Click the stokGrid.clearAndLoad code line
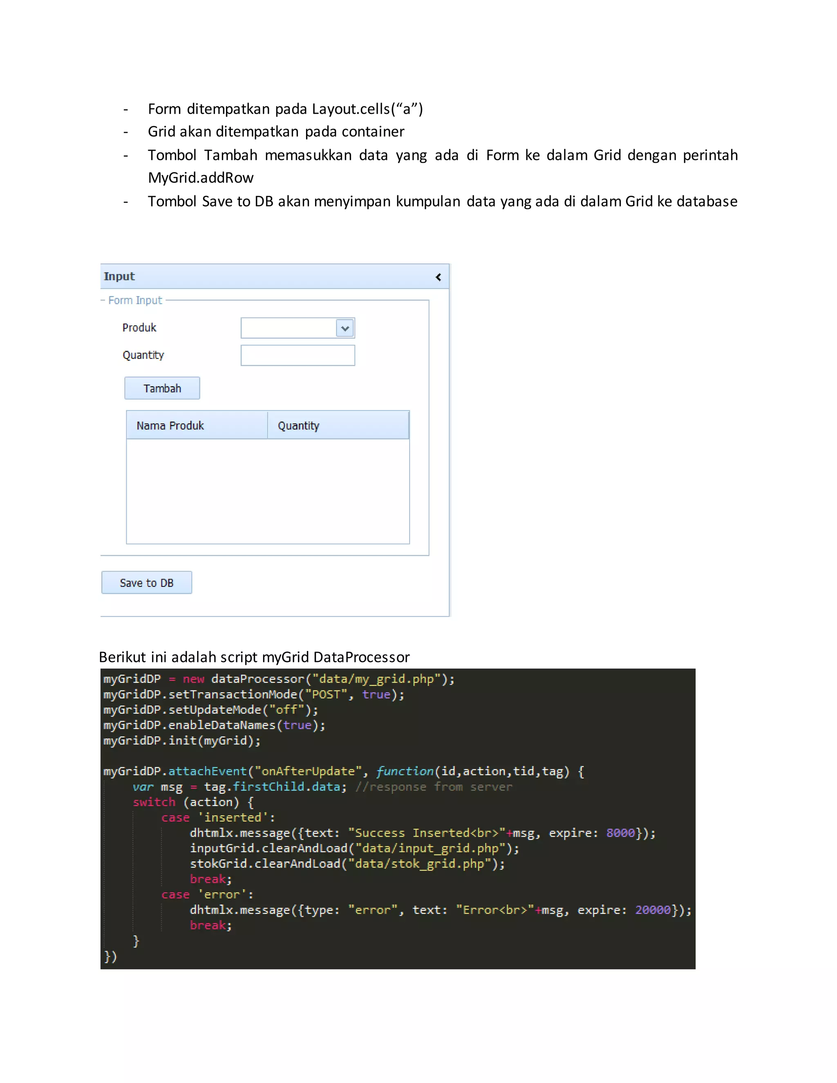Image resolution: width=837 pixels, height=1083 pixels. tap(348, 864)
